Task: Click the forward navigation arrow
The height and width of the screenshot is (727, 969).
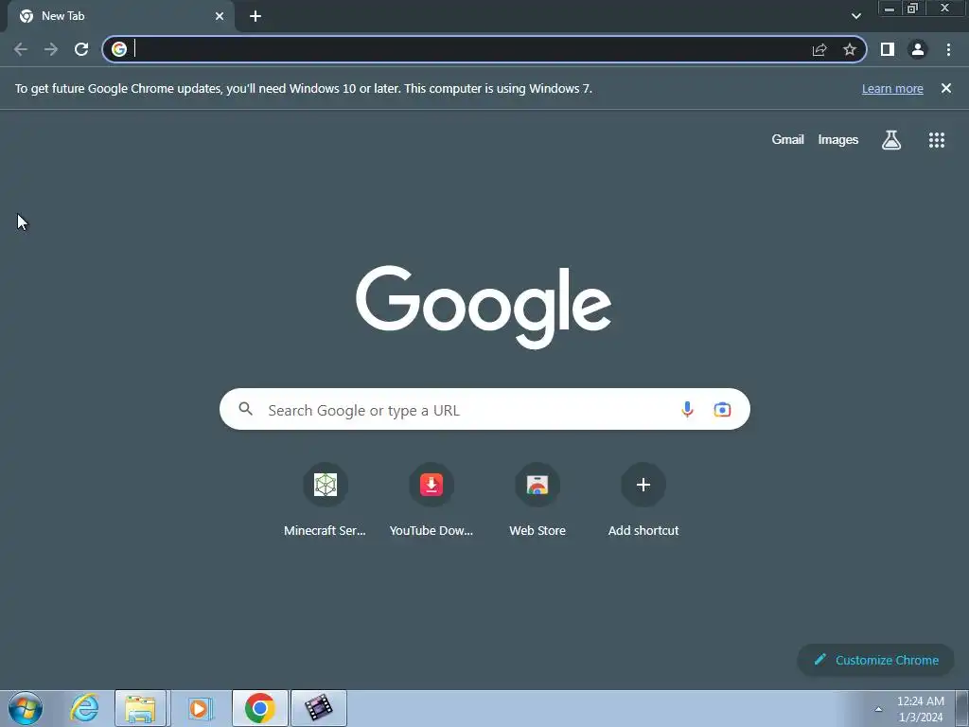Action: [51, 49]
